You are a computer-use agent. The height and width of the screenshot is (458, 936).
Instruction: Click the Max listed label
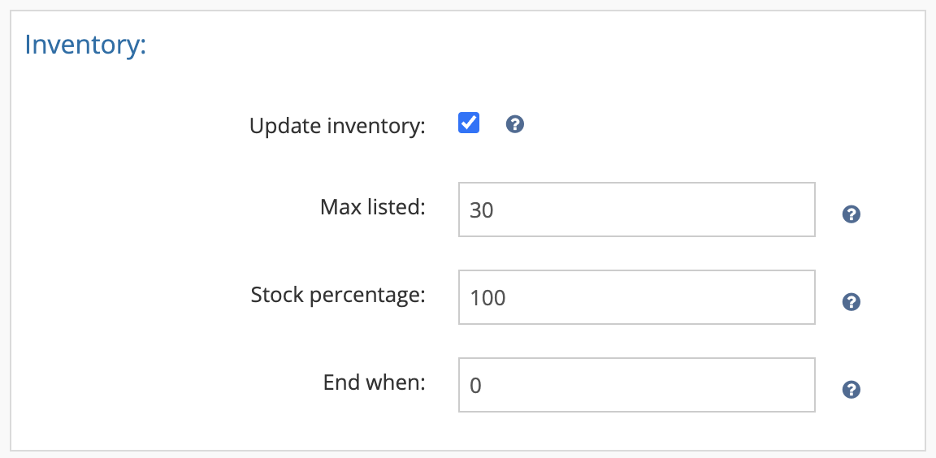372,207
